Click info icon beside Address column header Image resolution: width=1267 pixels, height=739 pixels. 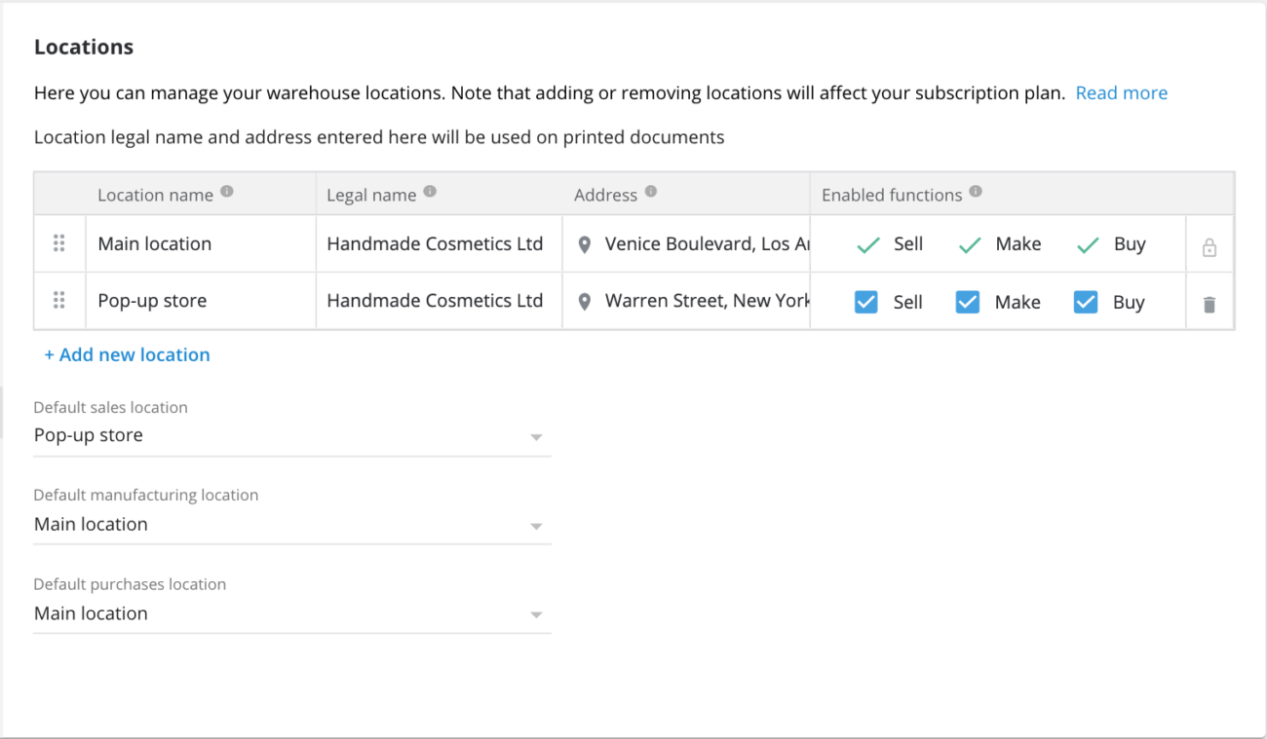coord(651,192)
